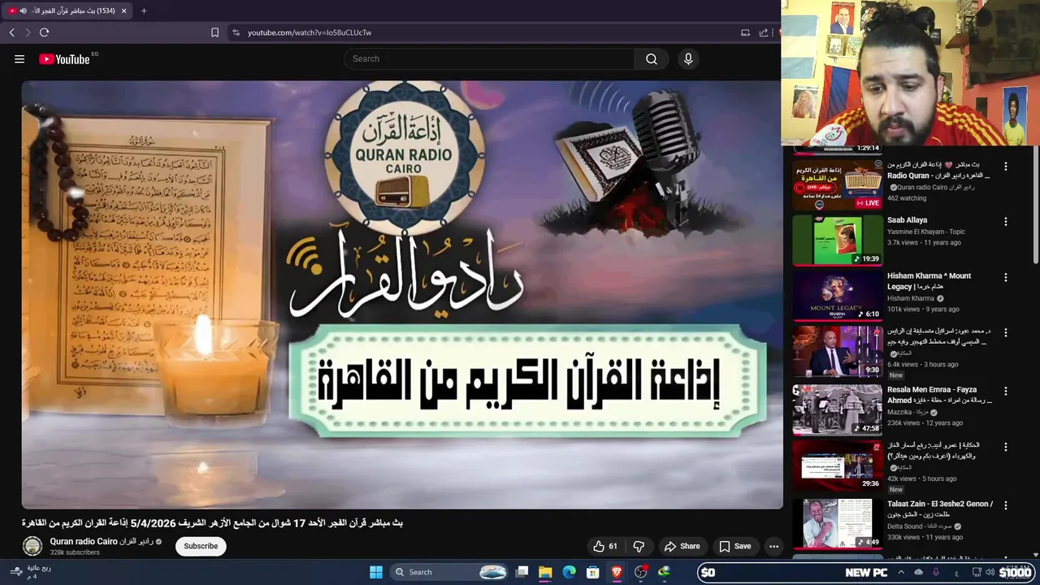The image size is (1040, 585).
Task: Reload the page with refresh icon
Action: (x=44, y=32)
